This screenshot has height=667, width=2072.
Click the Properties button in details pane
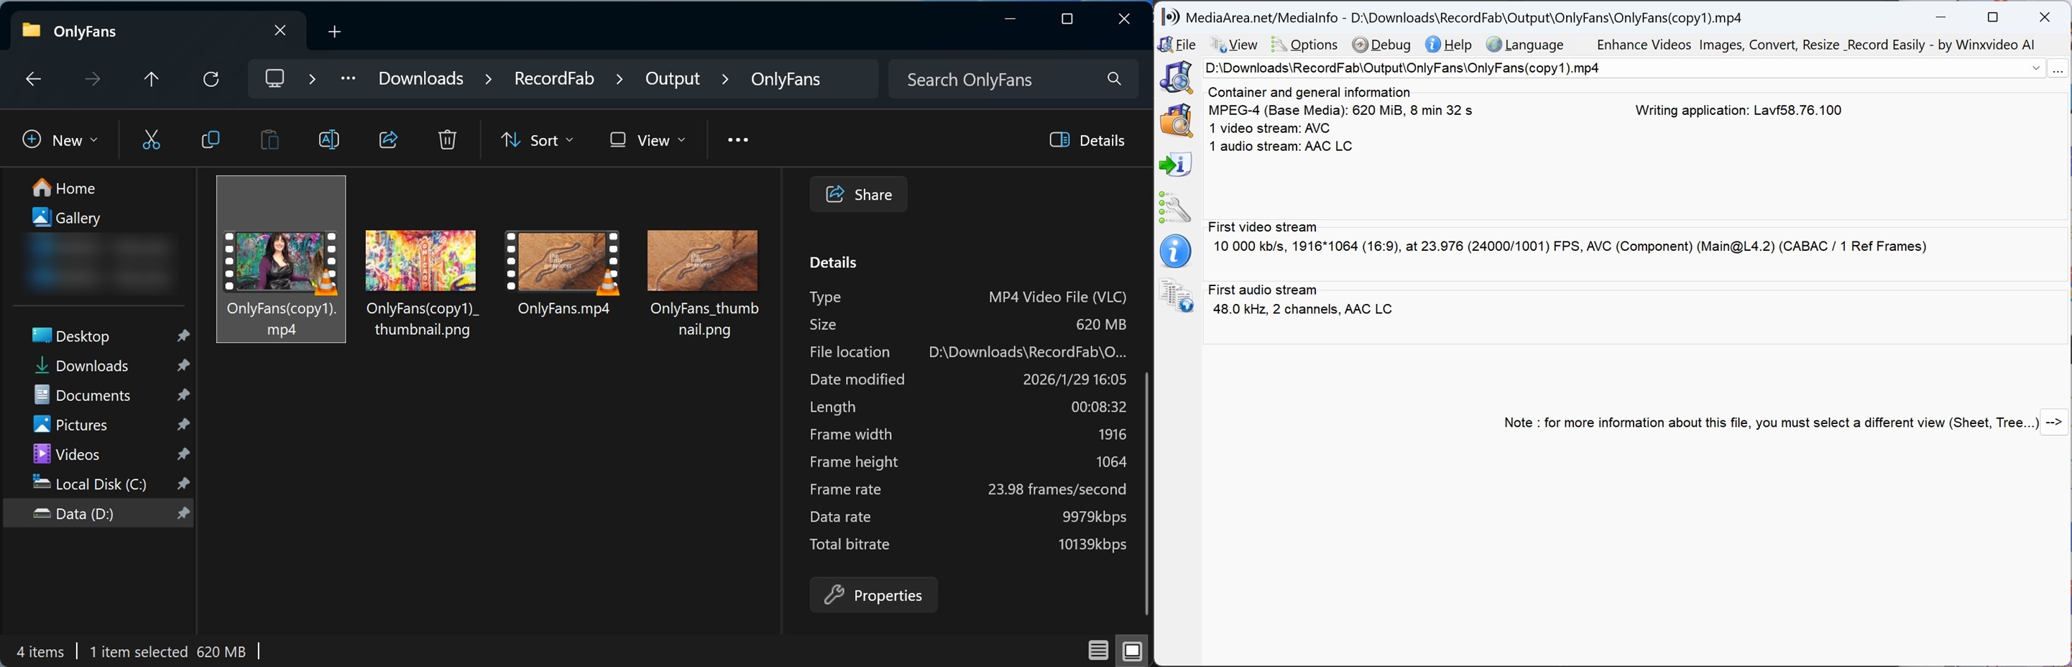(x=873, y=595)
